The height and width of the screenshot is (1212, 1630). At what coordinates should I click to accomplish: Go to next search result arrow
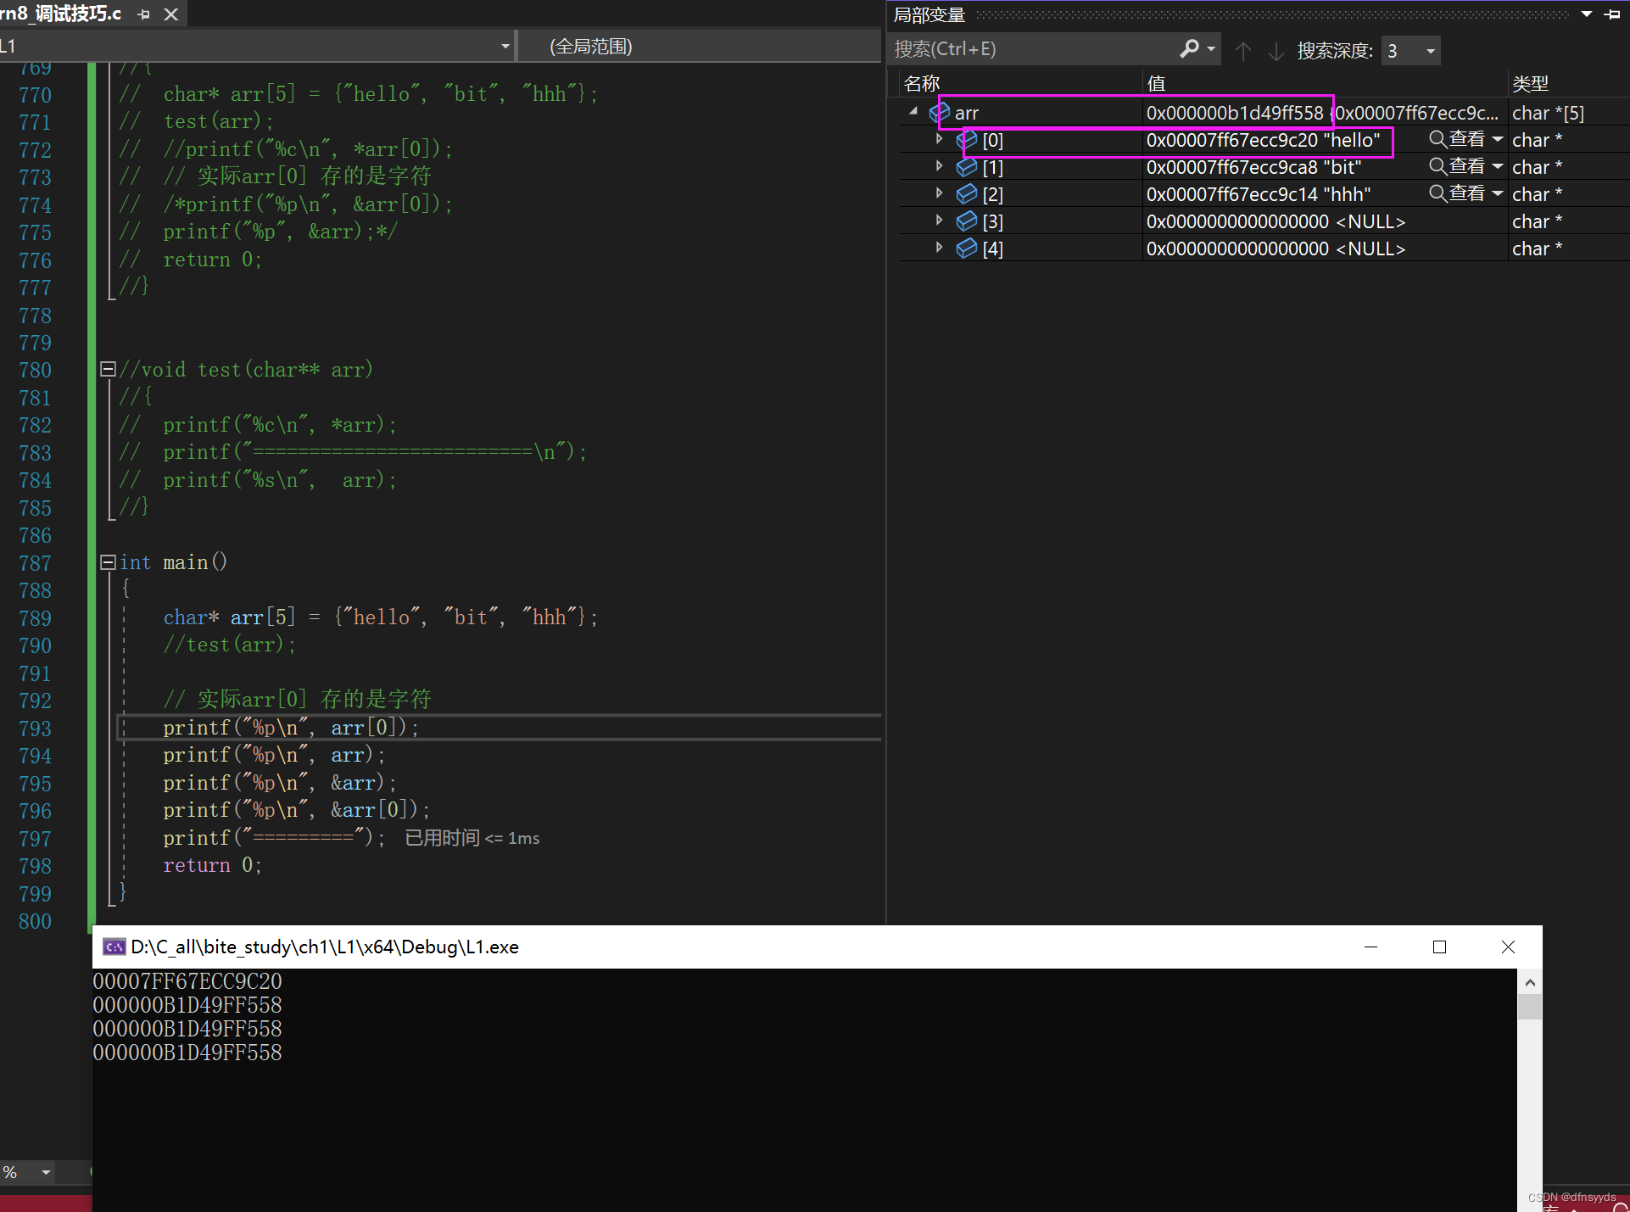(x=1276, y=51)
